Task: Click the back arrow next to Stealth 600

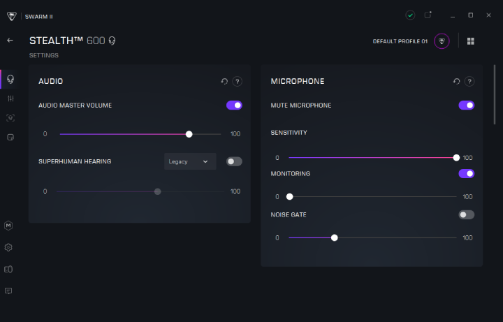Action: click(10, 41)
